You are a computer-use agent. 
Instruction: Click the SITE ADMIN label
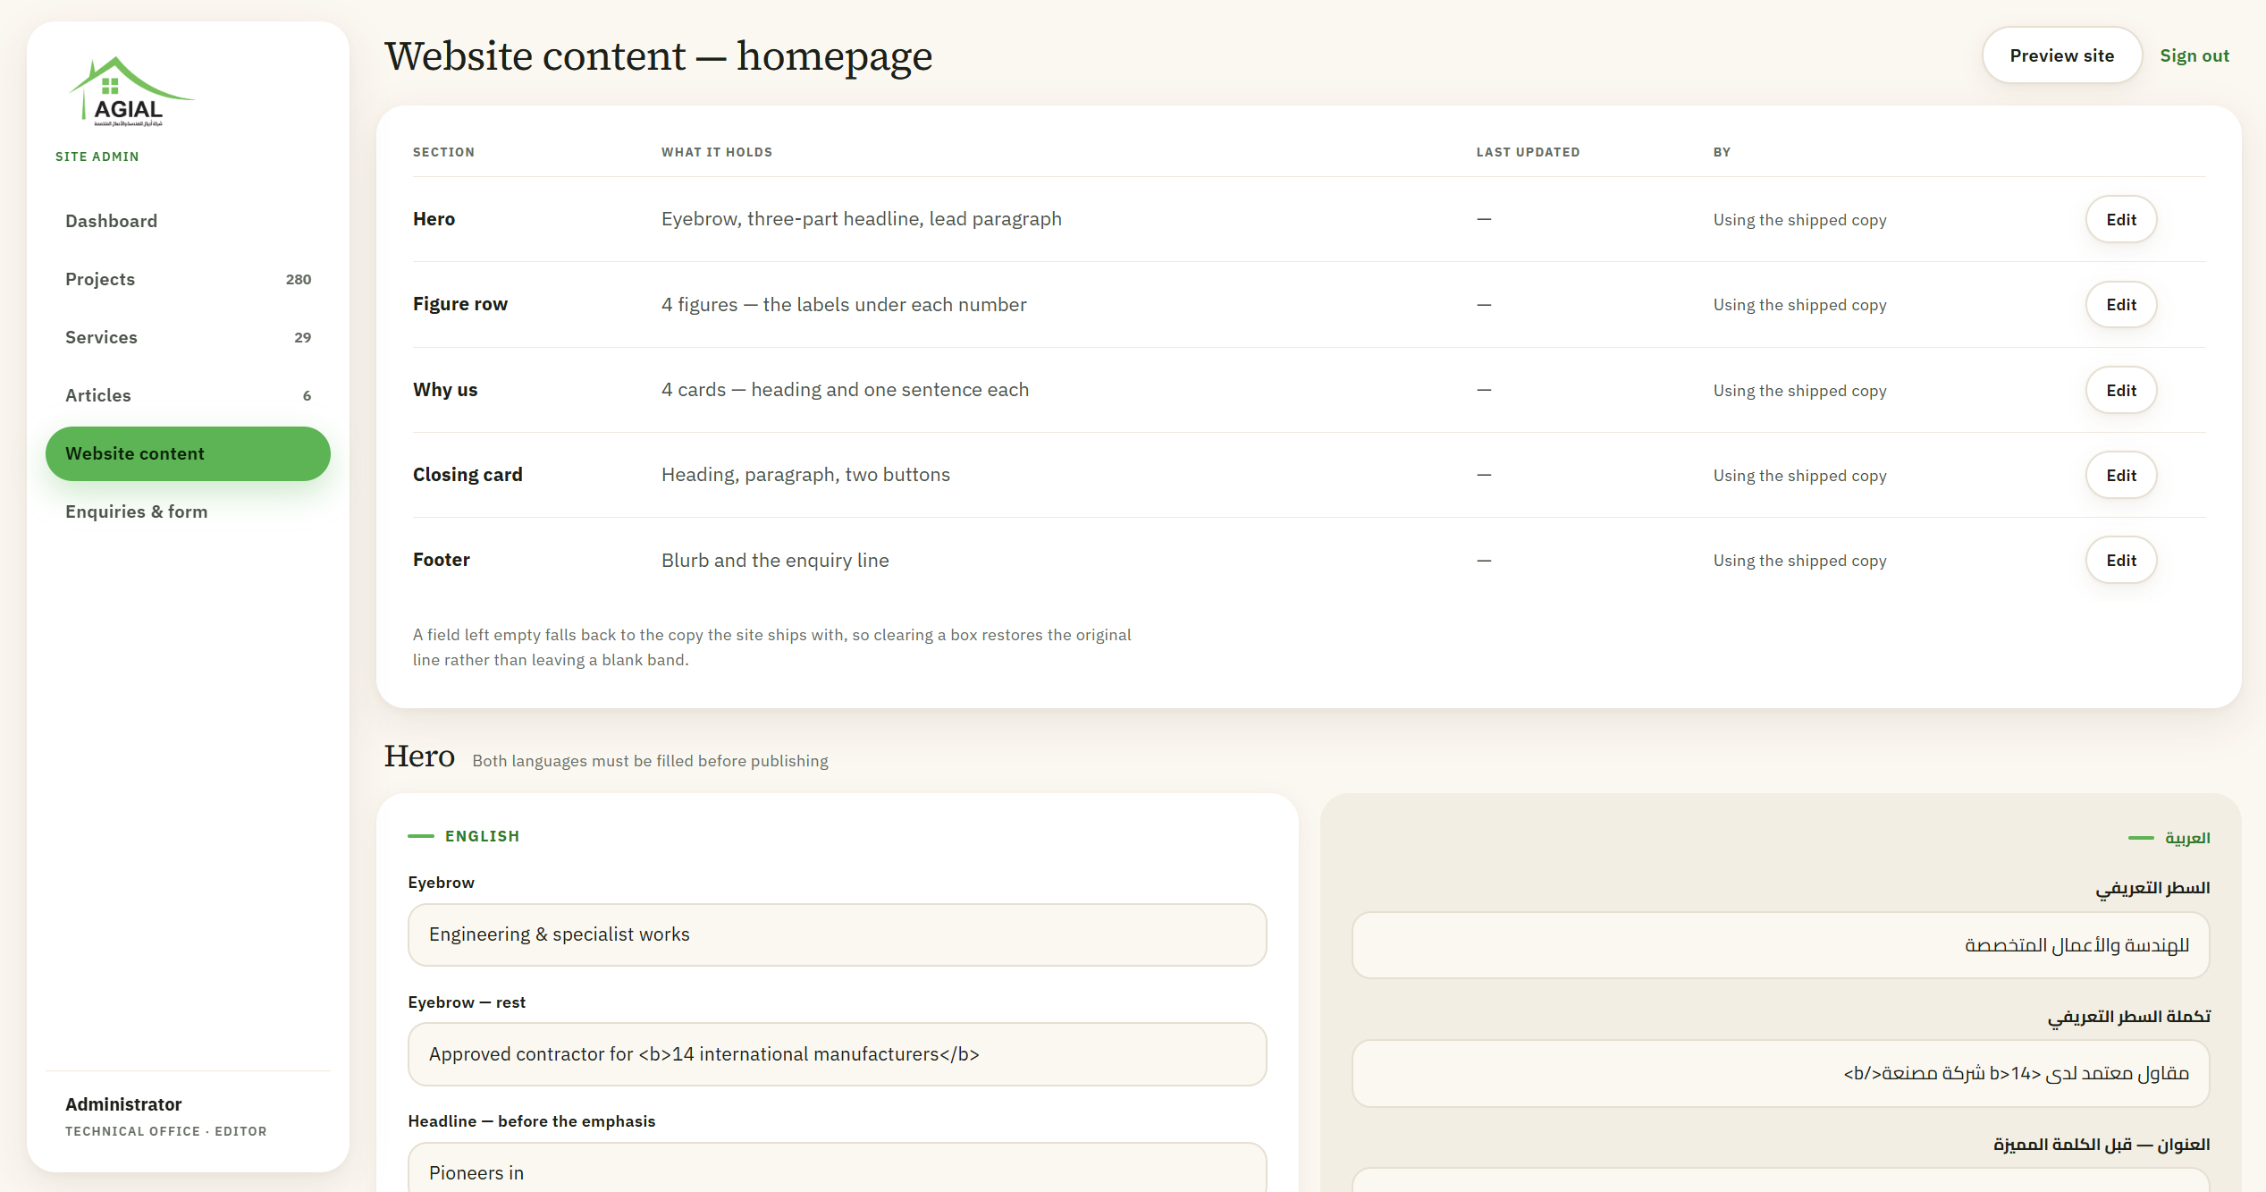point(97,156)
